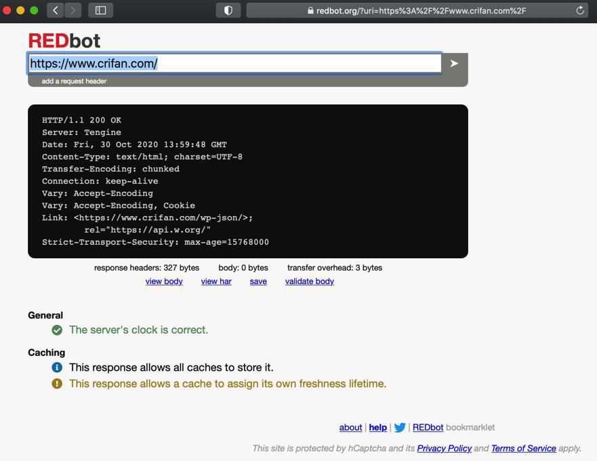Open the 'view har' link
This screenshot has width=597, height=461.
(216, 281)
